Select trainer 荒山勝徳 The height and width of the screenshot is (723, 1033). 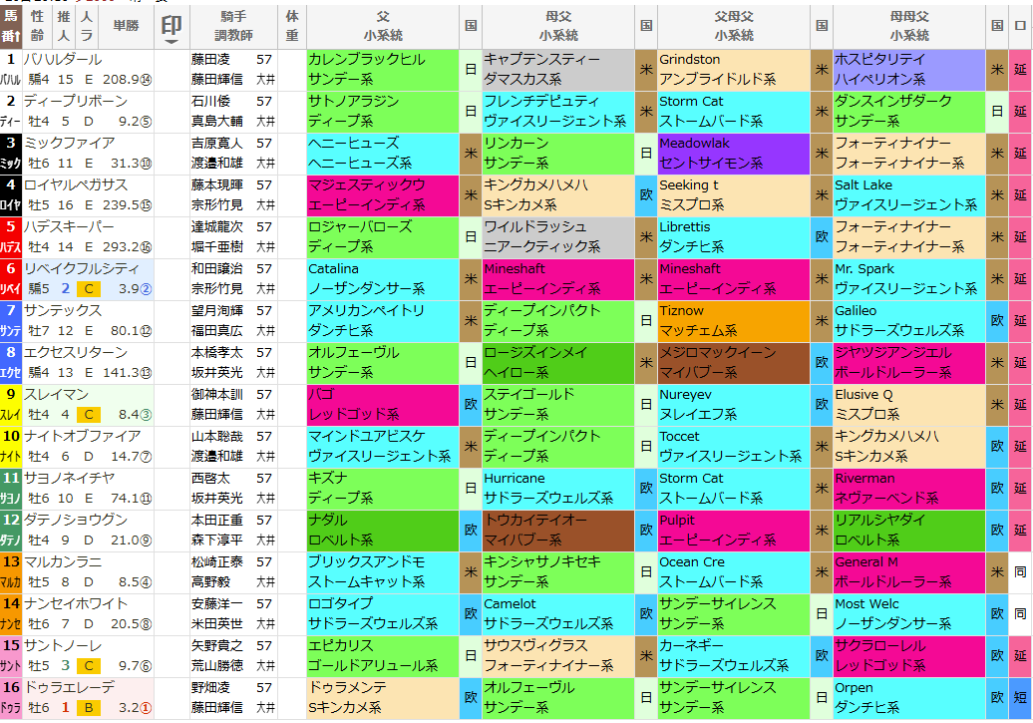tap(216, 666)
